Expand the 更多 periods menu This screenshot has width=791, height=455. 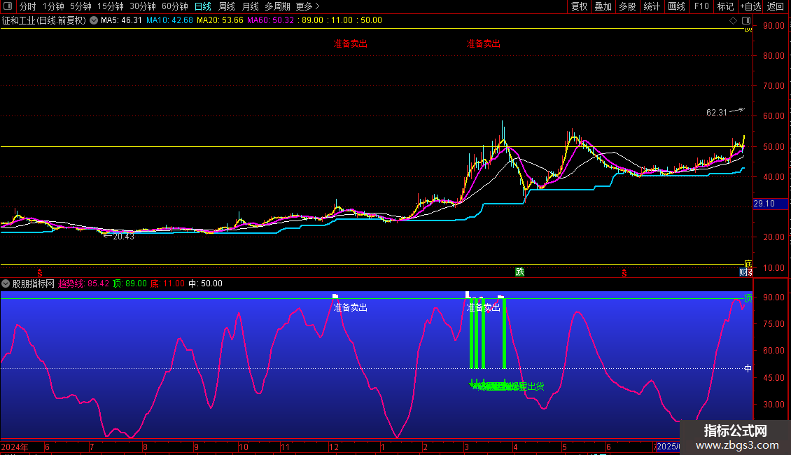tap(307, 6)
